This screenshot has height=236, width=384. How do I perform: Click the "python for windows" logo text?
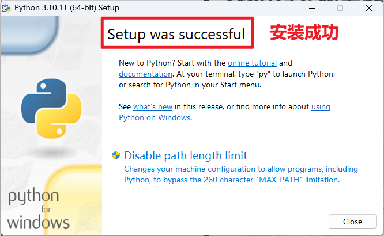click(39, 209)
